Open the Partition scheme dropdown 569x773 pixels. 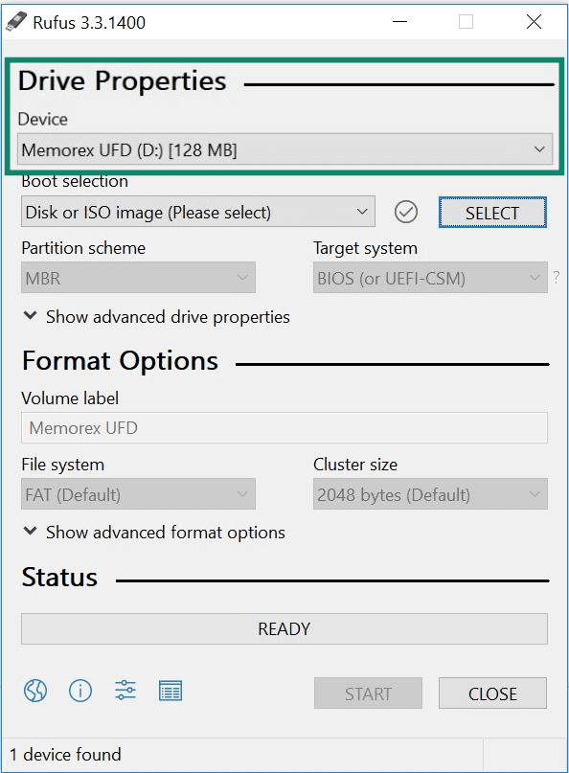pyautogui.click(x=138, y=278)
